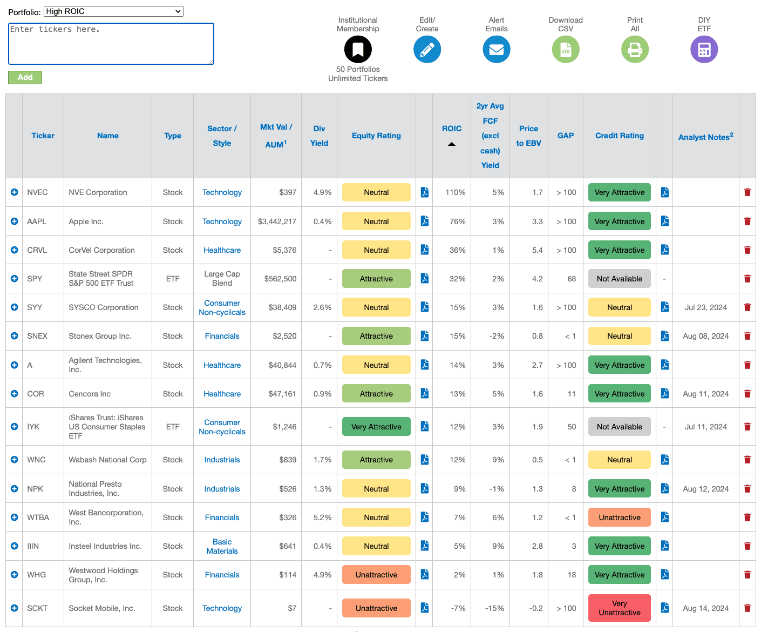The image size is (761, 632).
Task: Expand the CRVL row details
Action: pyautogui.click(x=15, y=250)
